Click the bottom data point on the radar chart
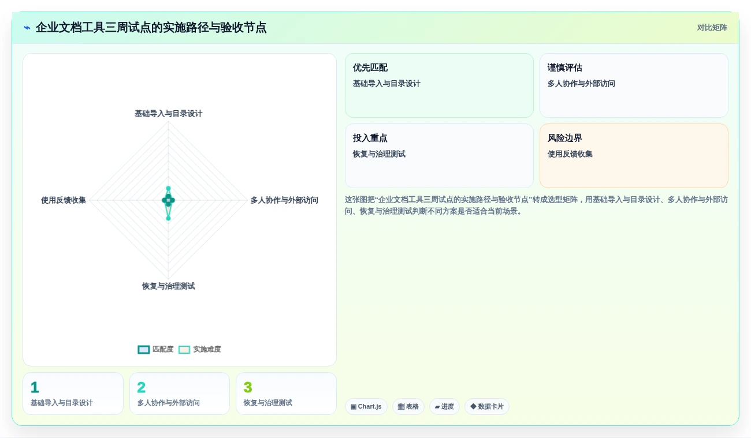The image size is (751, 438). click(169, 218)
